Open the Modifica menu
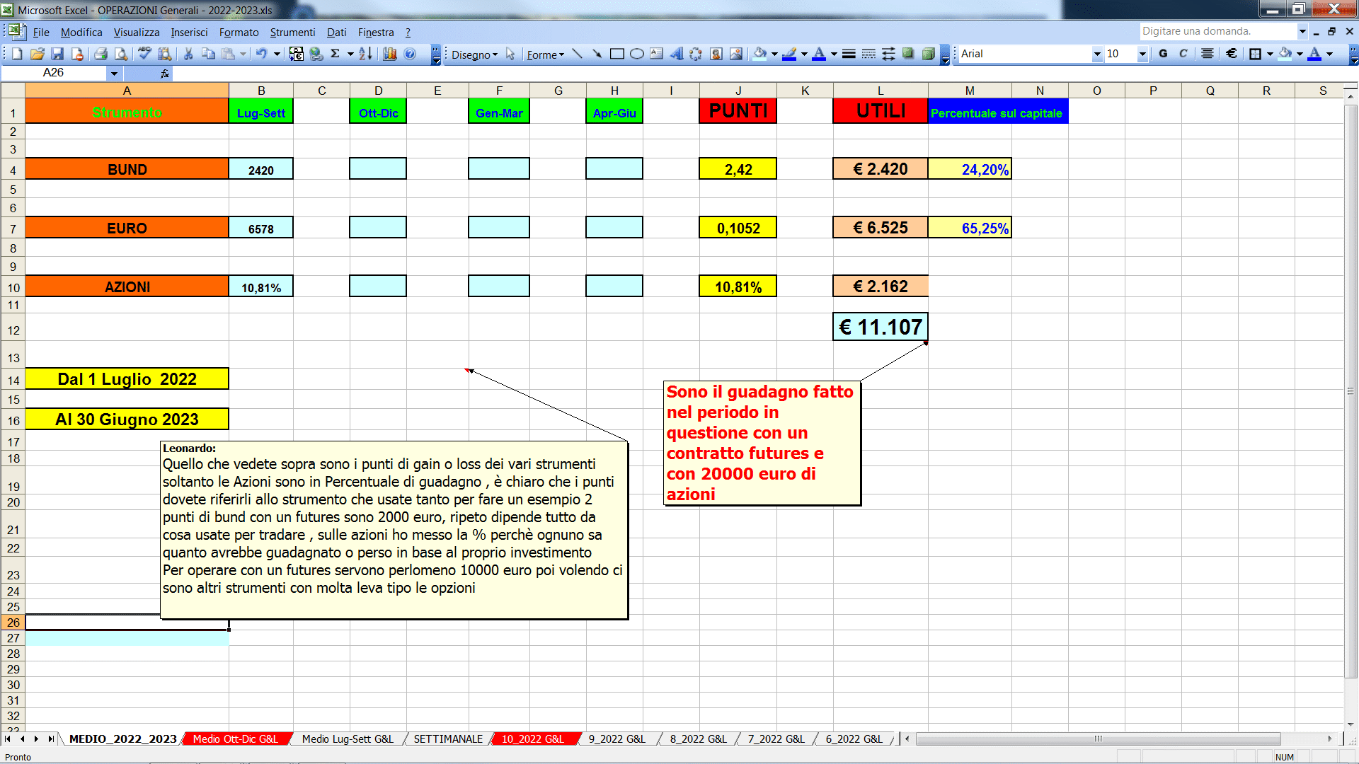 pos(81,32)
